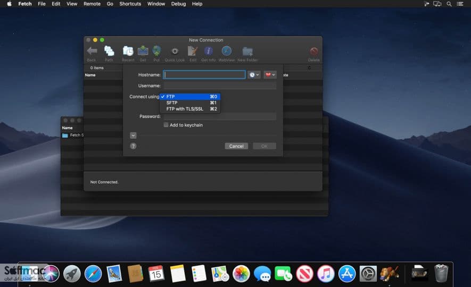This screenshot has width=471, height=287.
Task: Click the Spotlight search icon in menu bar
Action: [x=449, y=4]
